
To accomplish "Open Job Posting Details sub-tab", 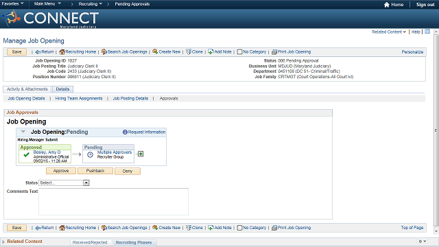I will point(130,99).
